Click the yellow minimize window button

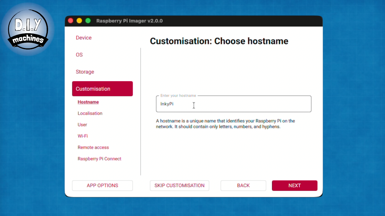(x=79, y=21)
